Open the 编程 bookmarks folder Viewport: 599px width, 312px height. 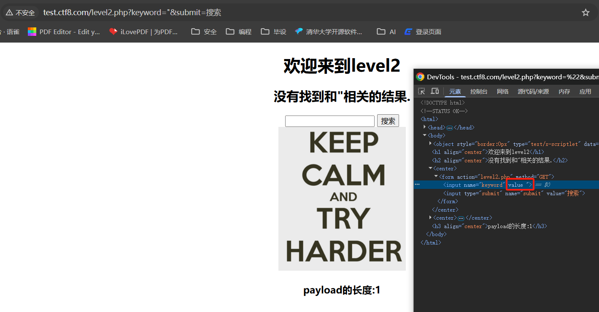(239, 32)
